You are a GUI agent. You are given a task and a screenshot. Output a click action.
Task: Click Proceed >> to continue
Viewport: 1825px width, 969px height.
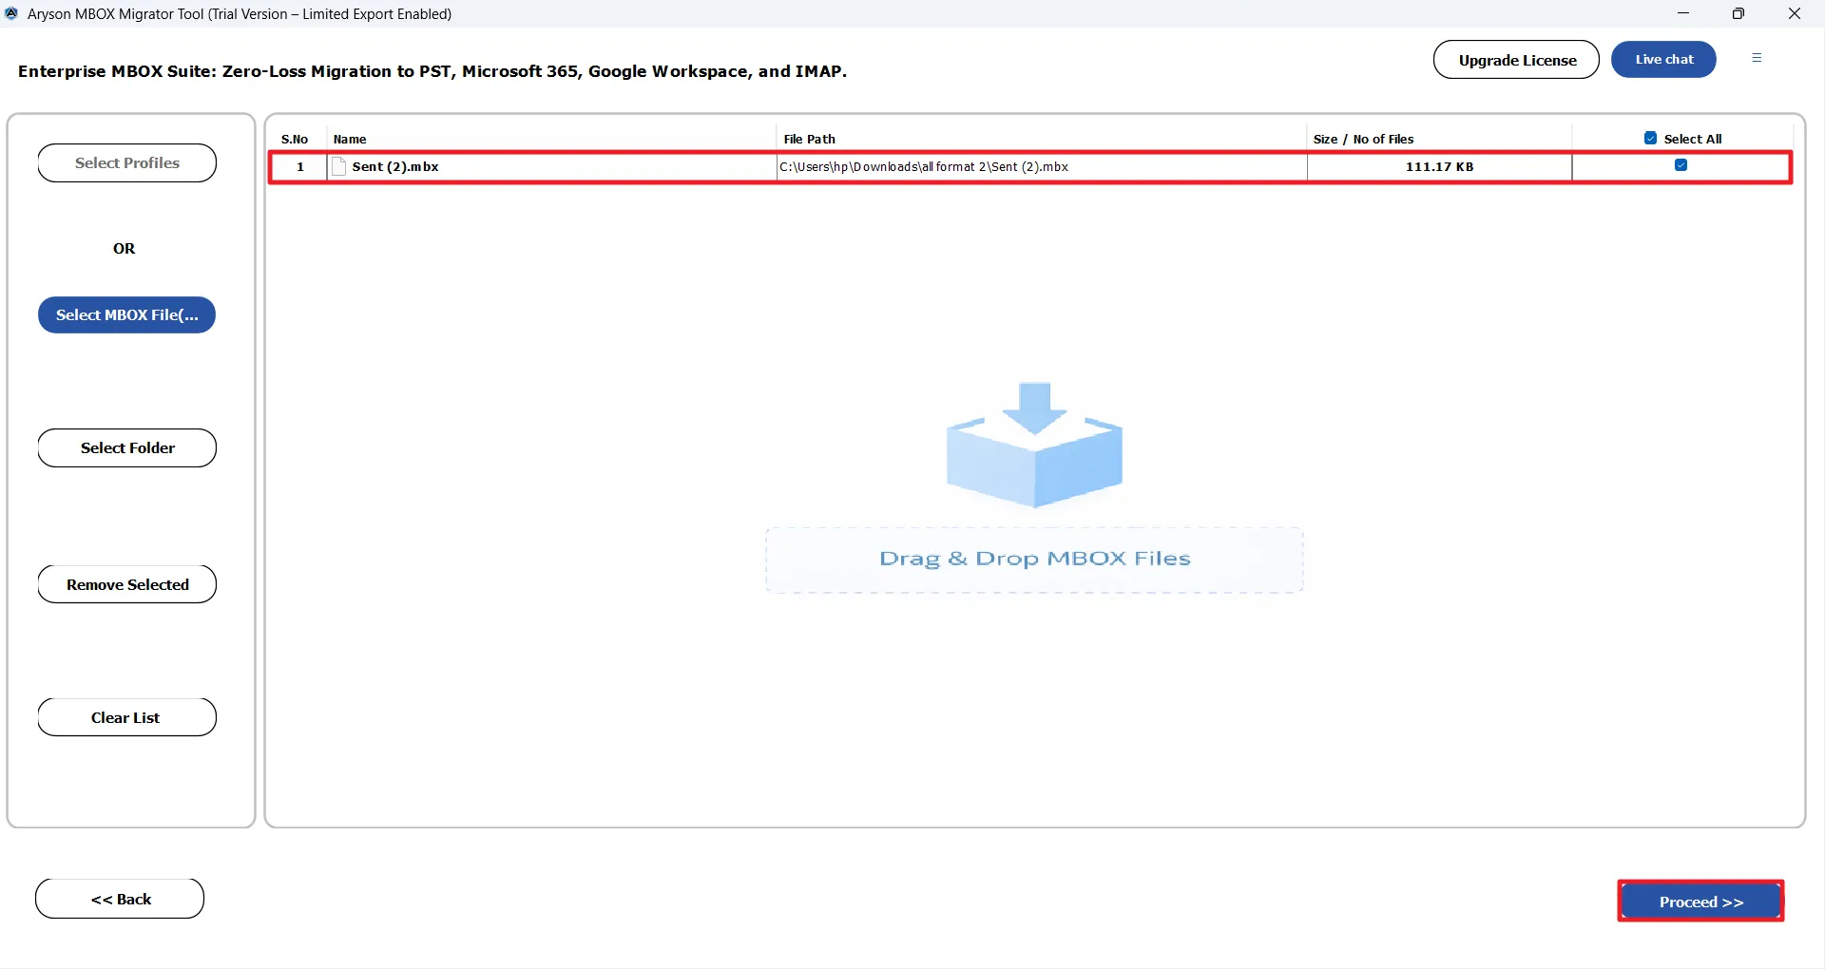[1700, 902]
